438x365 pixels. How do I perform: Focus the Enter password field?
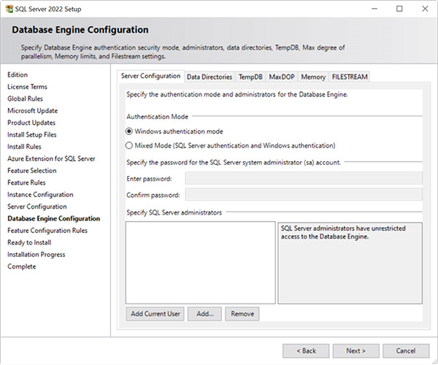(304, 178)
